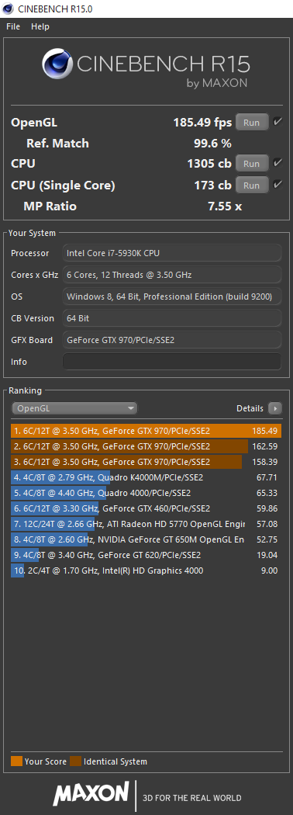
Task: Open the Help menu
Action: point(40,26)
